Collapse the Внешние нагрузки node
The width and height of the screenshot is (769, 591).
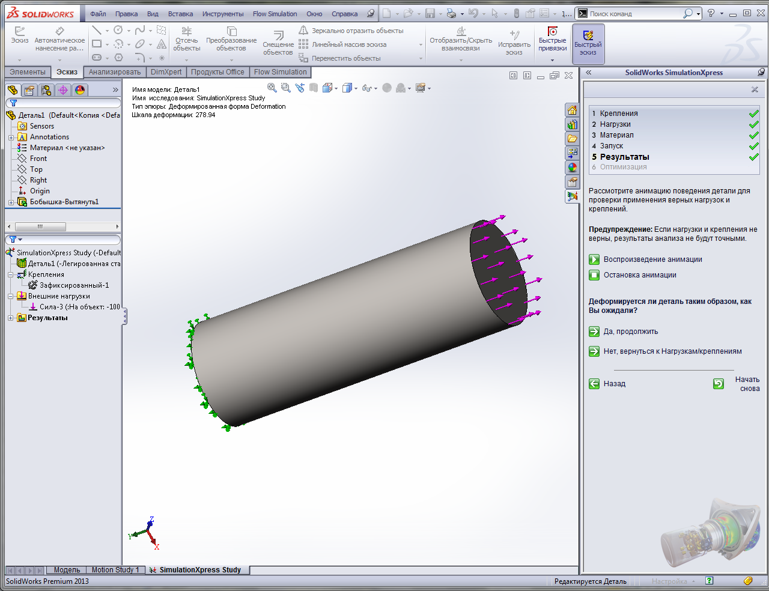(x=11, y=296)
